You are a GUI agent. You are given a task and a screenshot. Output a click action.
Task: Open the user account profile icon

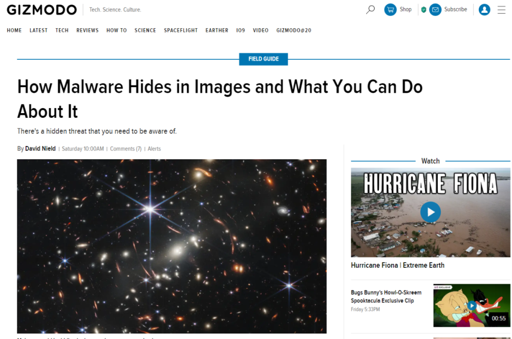coord(484,9)
